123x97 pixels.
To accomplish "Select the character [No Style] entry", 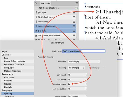I will pos(55,31).
